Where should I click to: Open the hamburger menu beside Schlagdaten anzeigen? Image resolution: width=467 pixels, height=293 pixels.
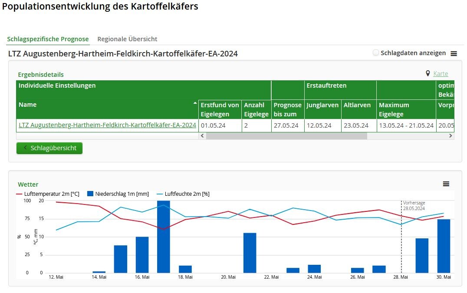pos(454,53)
